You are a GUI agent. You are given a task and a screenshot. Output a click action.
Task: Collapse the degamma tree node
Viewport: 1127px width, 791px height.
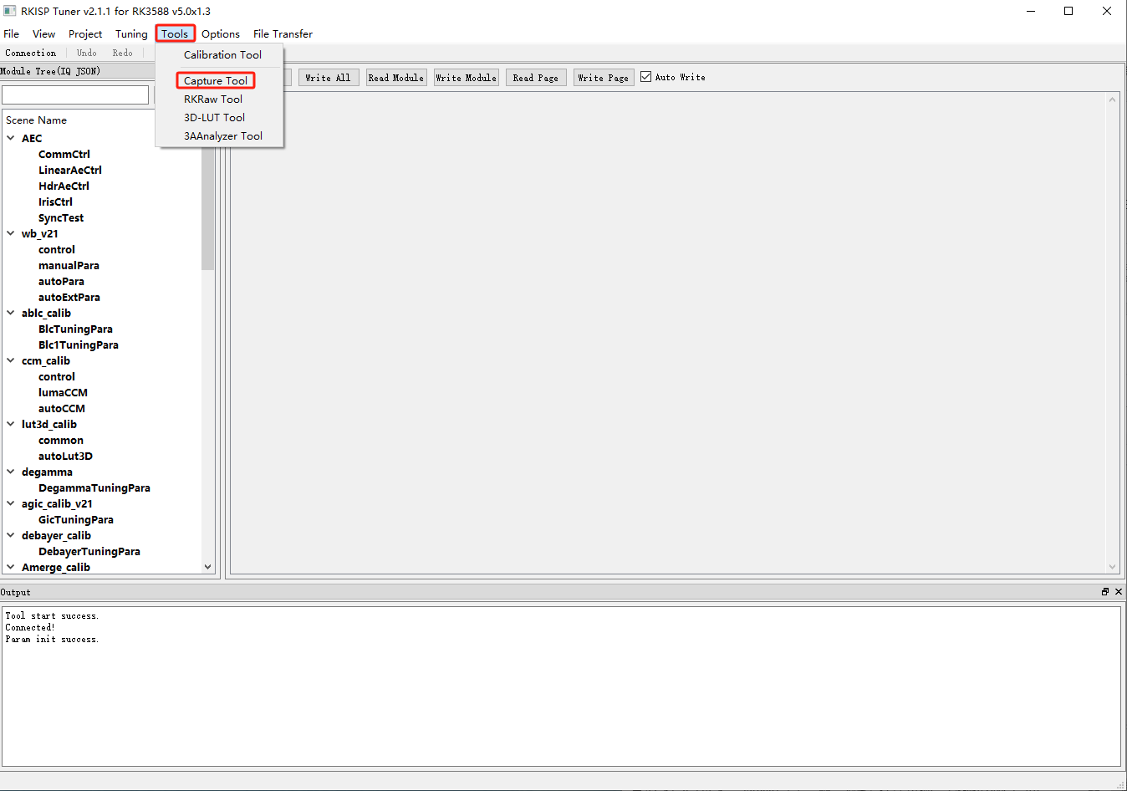(11, 472)
